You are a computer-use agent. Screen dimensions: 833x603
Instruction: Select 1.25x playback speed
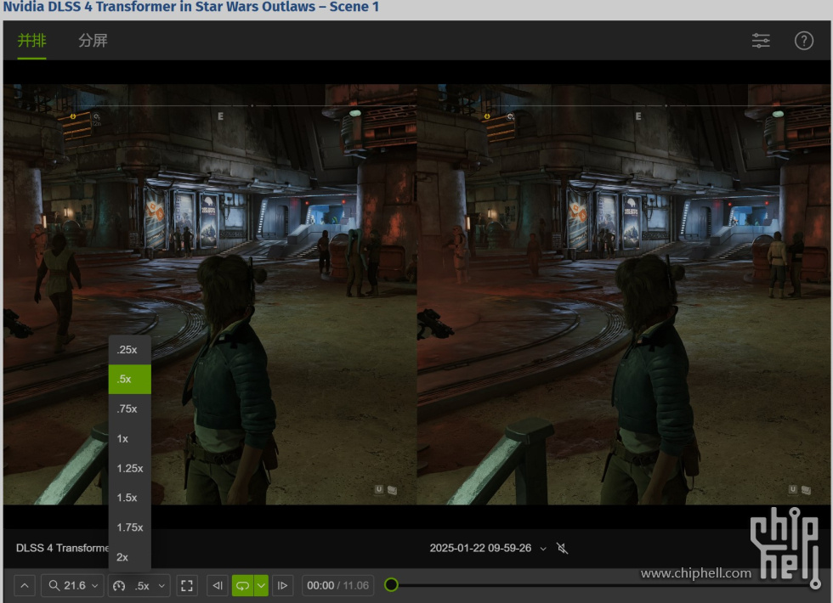point(129,468)
